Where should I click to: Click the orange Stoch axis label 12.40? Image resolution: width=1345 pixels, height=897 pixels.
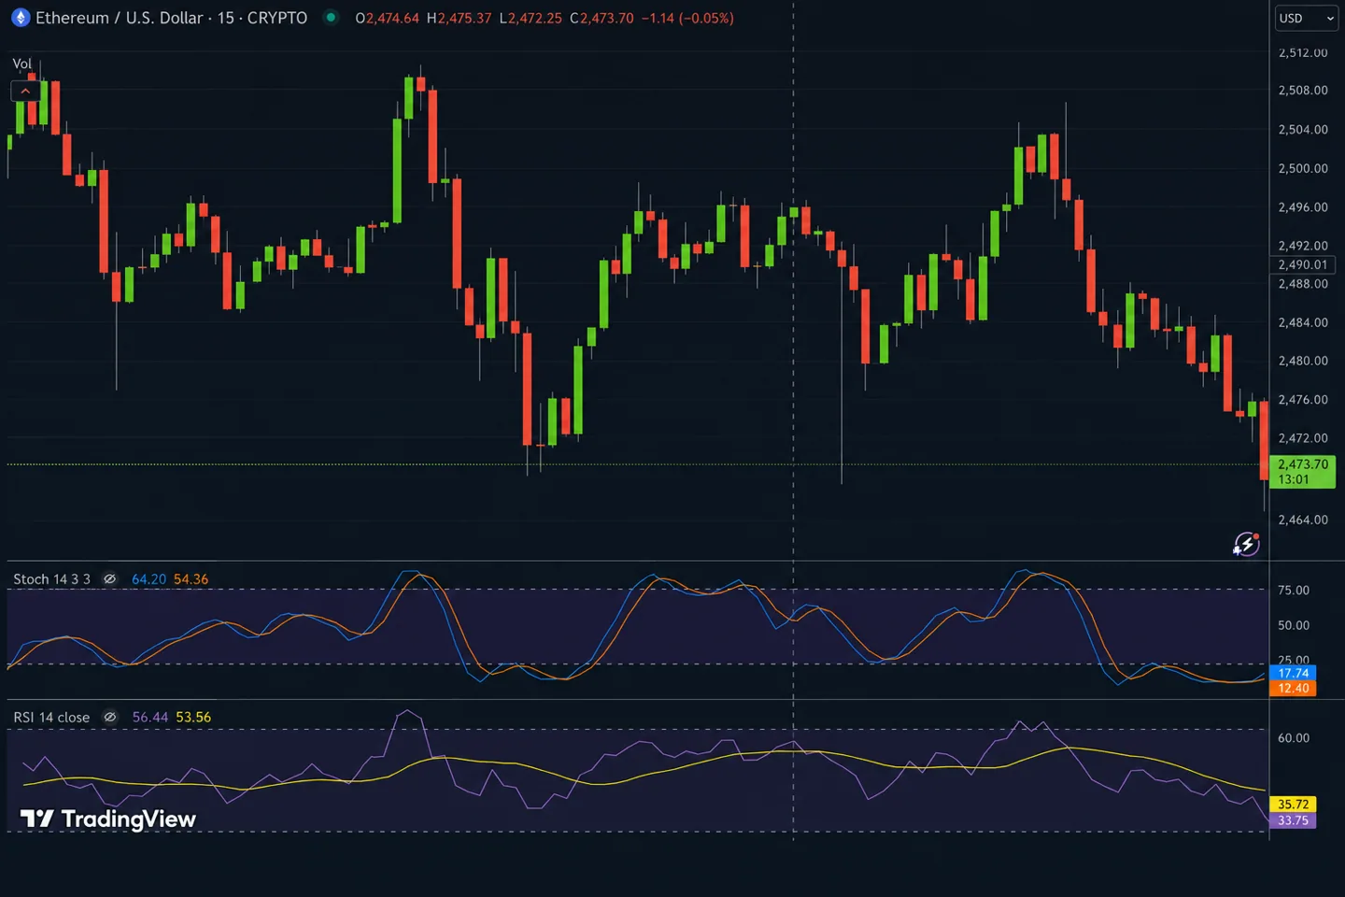(x=1293, y=689)
